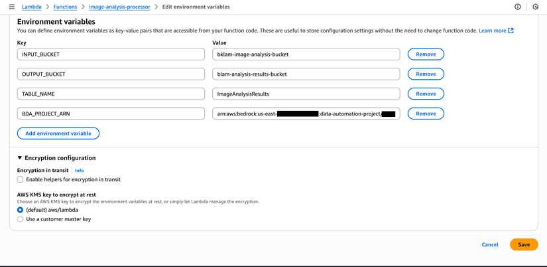Collapse the Encryption configuration section
This screenshot has width=547, height=267.
20,158
